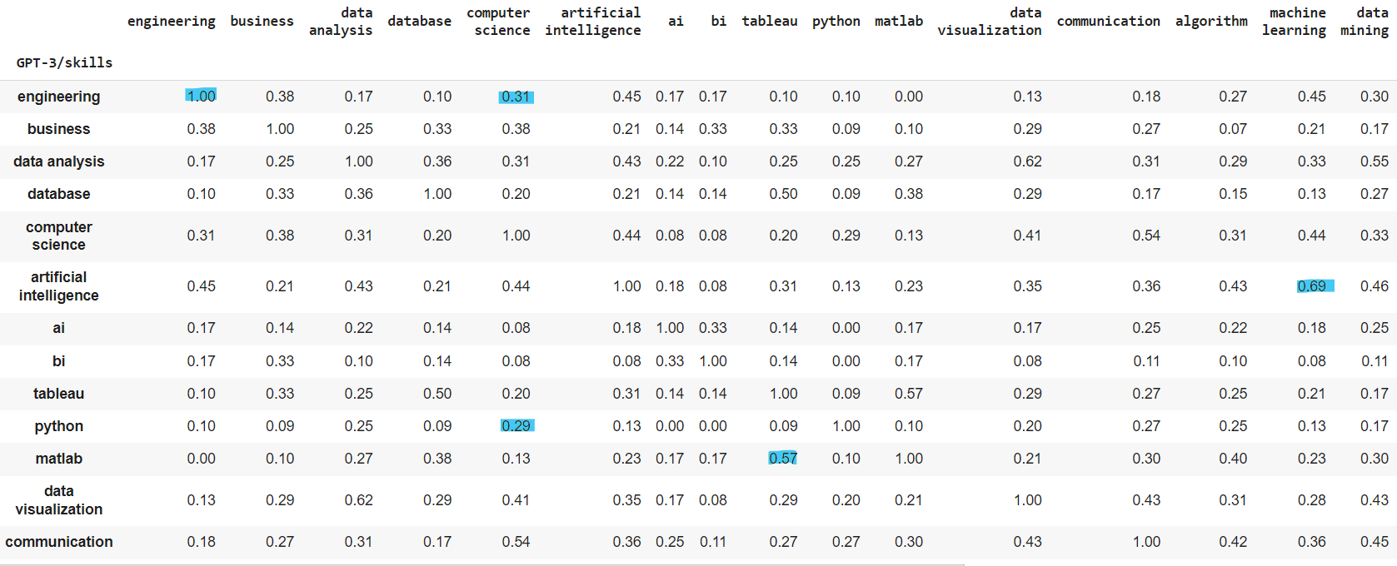Click 0.28 in data visualization row
Viewport: 1397px width, 566px height.
1312,500
